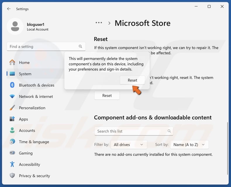Screen dimensions: 231x187
Task: Click the Reset button under the Reset section
Action: [107, 96]
